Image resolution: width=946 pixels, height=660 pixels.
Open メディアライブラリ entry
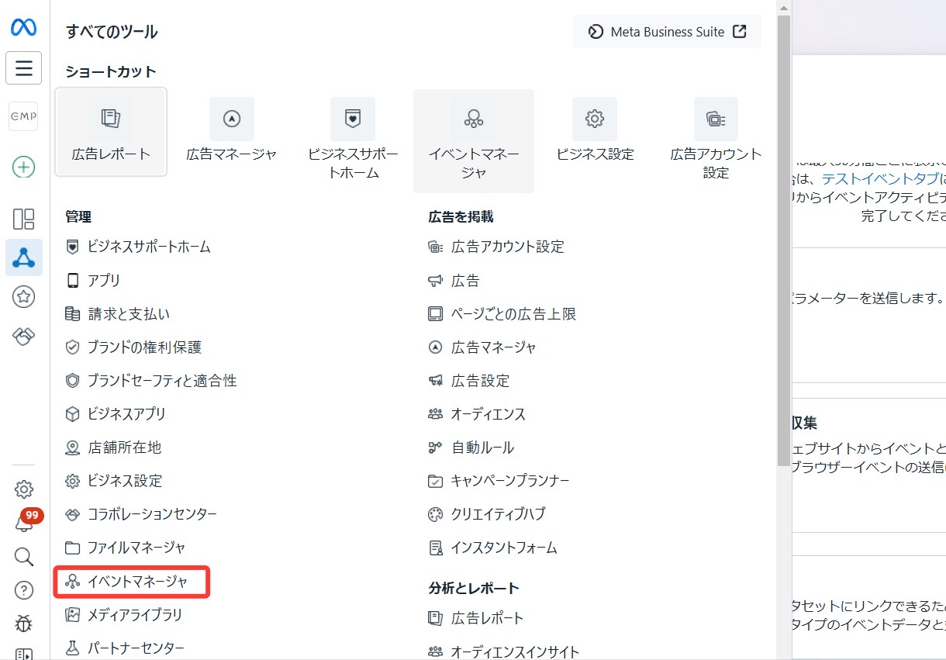[x=124, y=614]
